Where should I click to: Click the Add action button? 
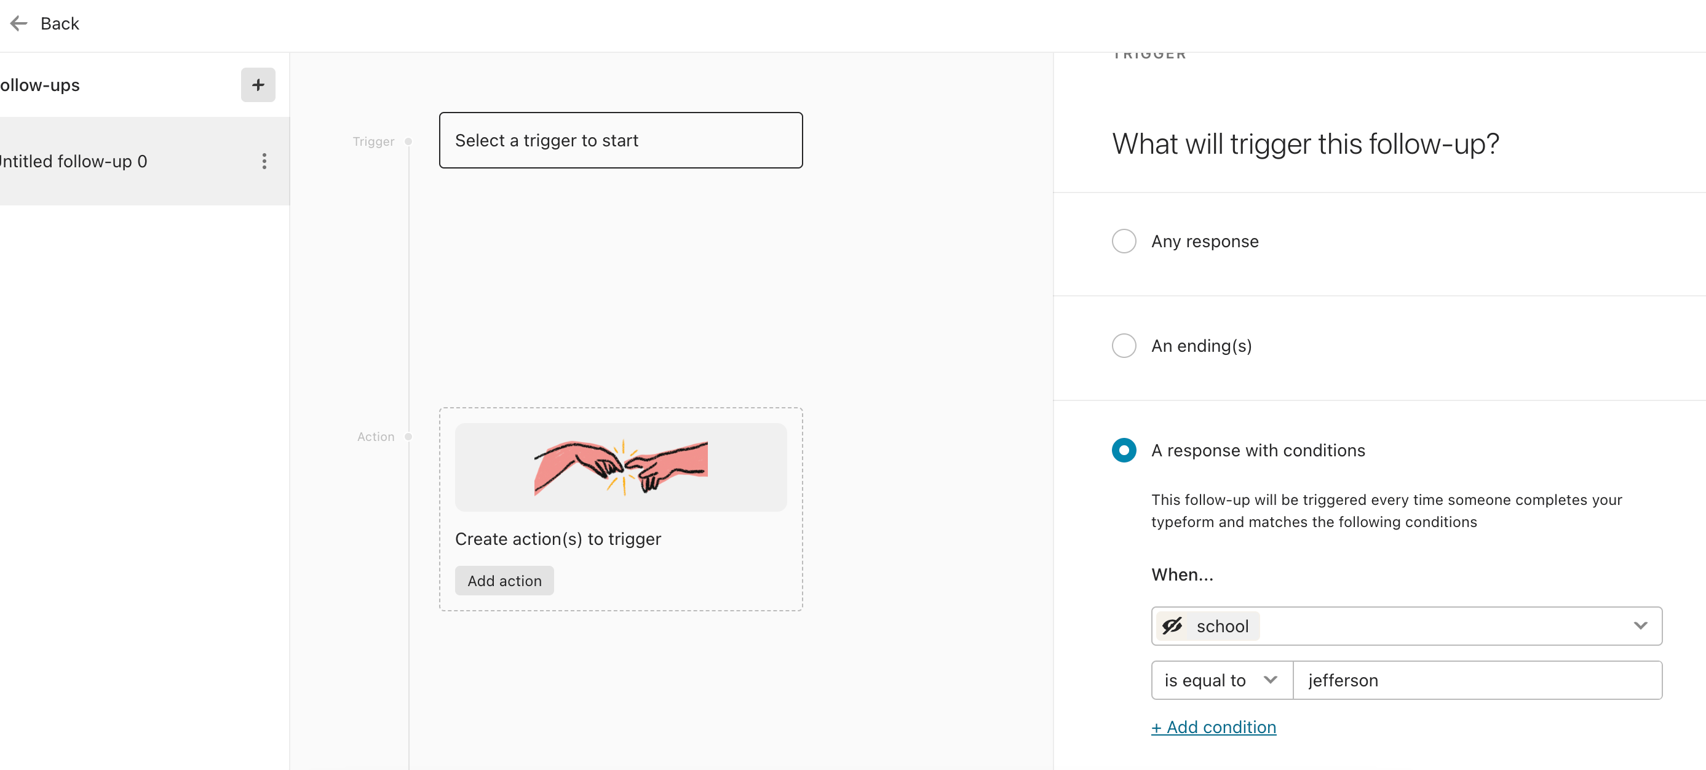coord(504,581)
